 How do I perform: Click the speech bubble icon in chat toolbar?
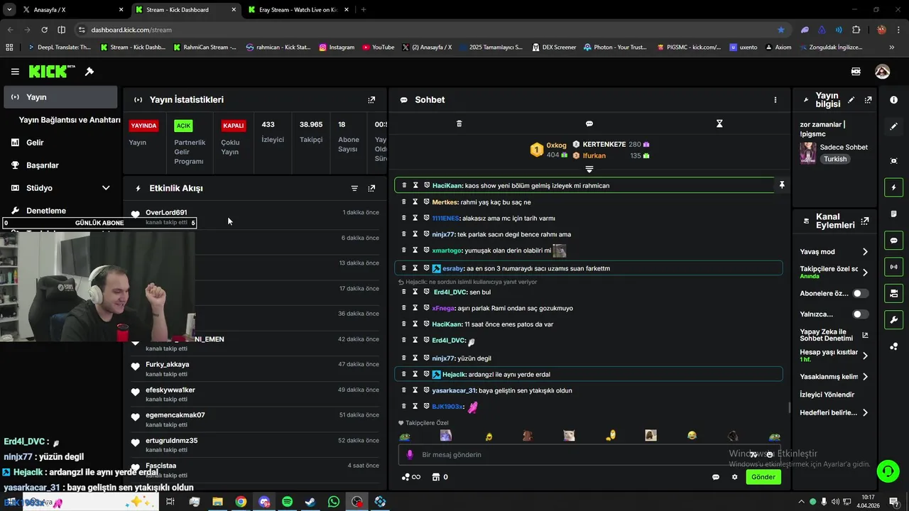[x=589, y=123]
